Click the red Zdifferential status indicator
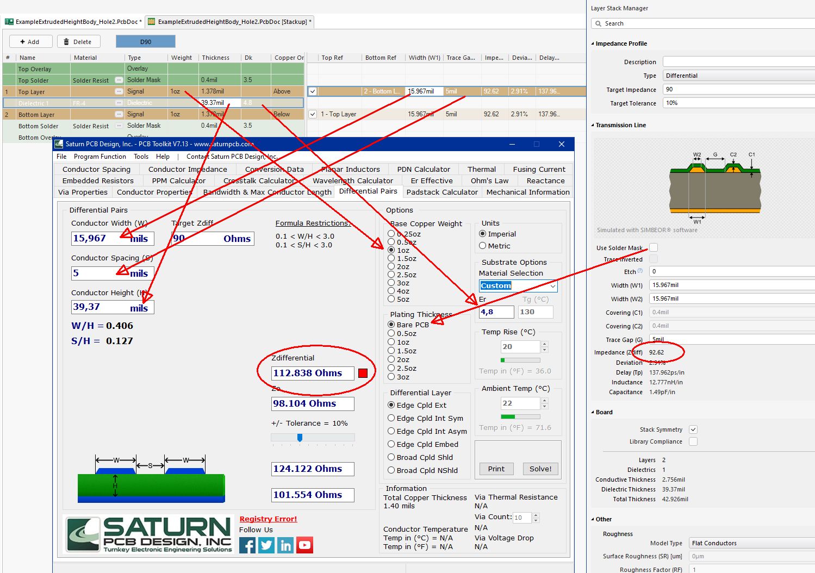This screenshot has height=573, width=815. pos(363,373)
